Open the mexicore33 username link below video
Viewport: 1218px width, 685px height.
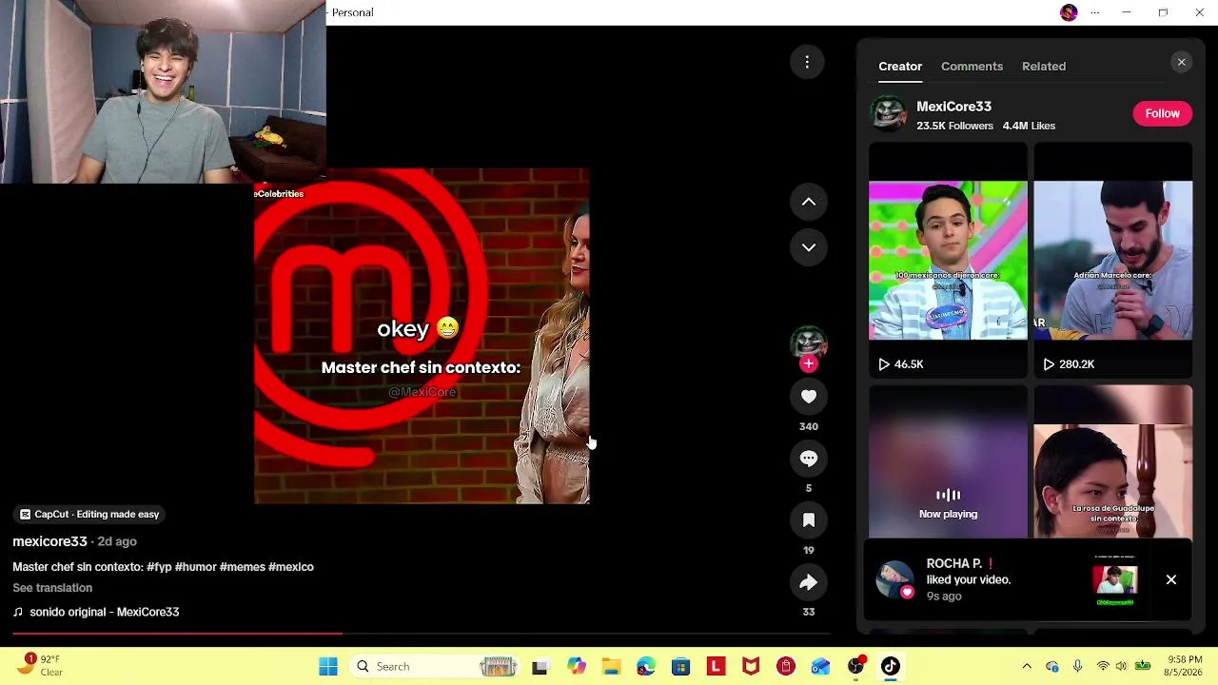[49, 541]
